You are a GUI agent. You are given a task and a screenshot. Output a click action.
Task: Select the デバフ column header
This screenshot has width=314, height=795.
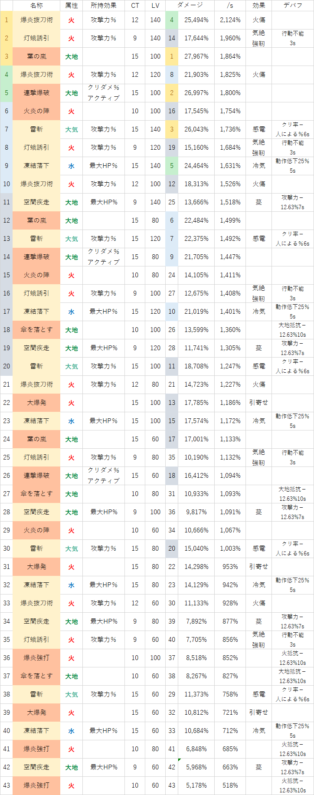click(x=293, y=6)
